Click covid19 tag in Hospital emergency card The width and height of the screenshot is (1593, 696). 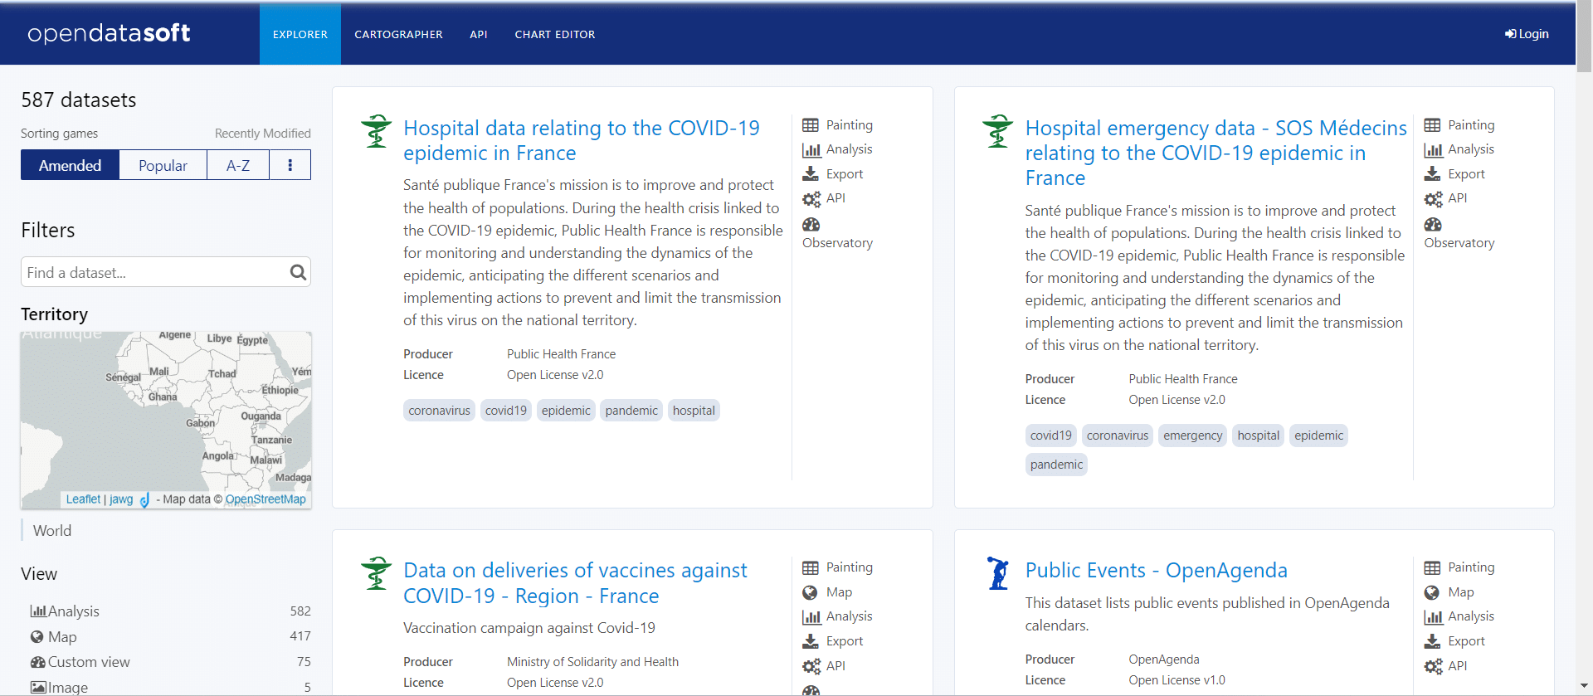(1051, 436)
